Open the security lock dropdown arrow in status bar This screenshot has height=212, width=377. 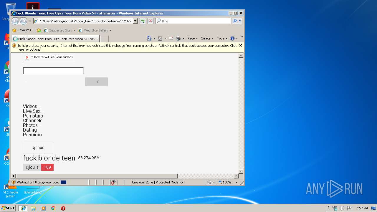point(214,182)
